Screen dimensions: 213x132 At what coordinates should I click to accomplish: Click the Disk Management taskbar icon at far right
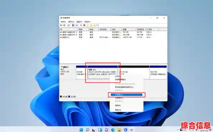coord(132,130)
